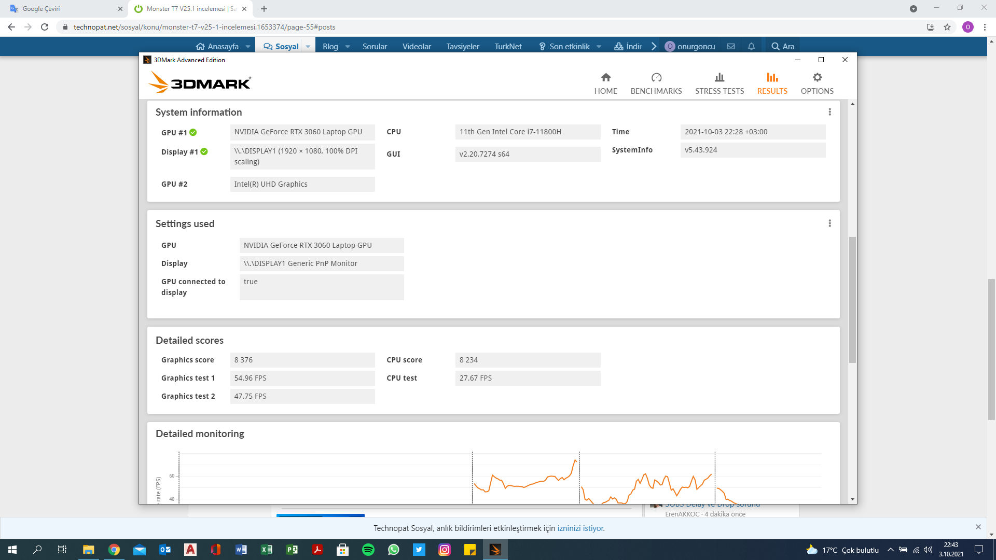Open the Sorular menu item
The width and height of the screenshot is (996, 560).
[374, 46]
